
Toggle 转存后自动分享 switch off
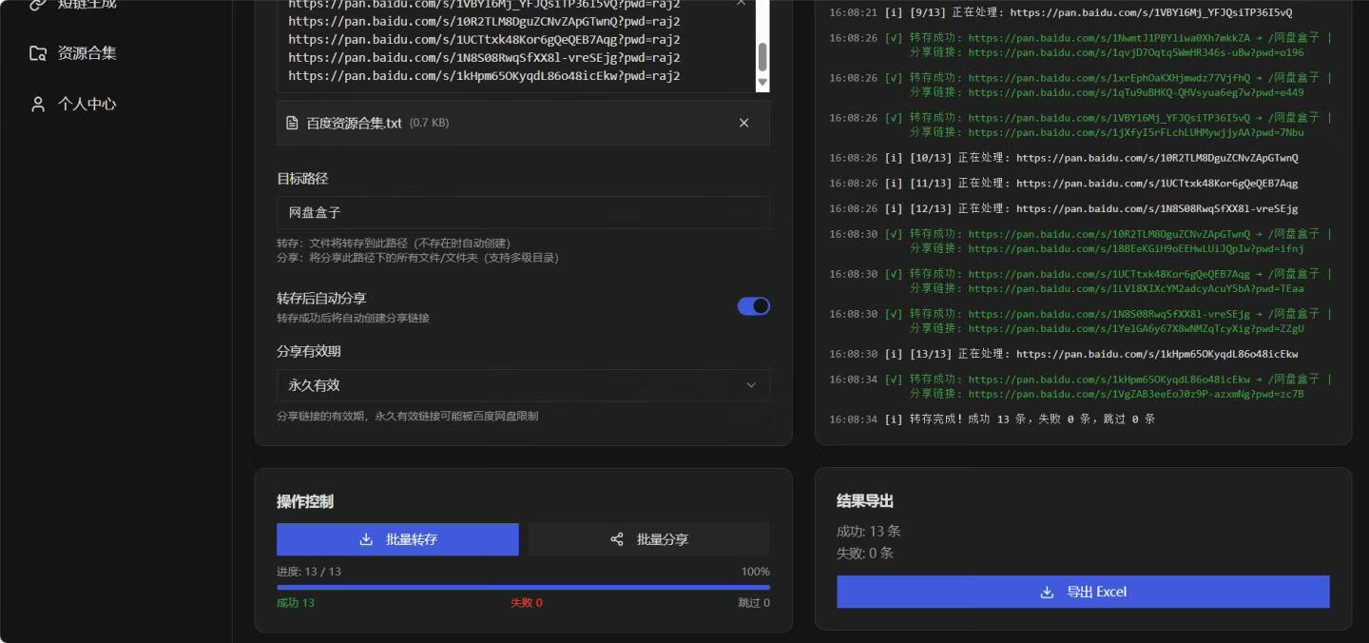(x=754, y=306)
